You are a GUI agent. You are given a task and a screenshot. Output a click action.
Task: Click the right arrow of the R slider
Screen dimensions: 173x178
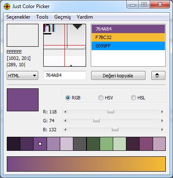[x=162, y=112]
